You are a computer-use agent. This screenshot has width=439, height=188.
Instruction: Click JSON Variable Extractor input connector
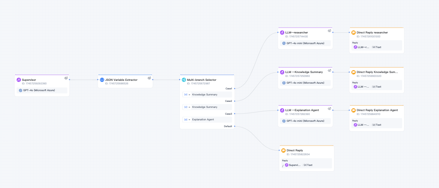(98, 80)
